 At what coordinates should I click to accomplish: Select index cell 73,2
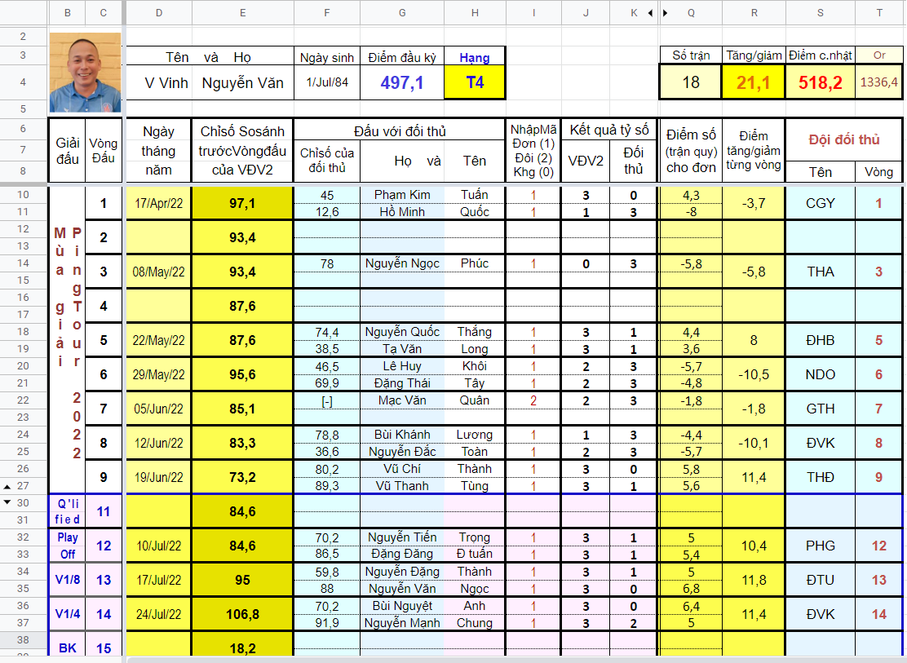coord(242,477)
